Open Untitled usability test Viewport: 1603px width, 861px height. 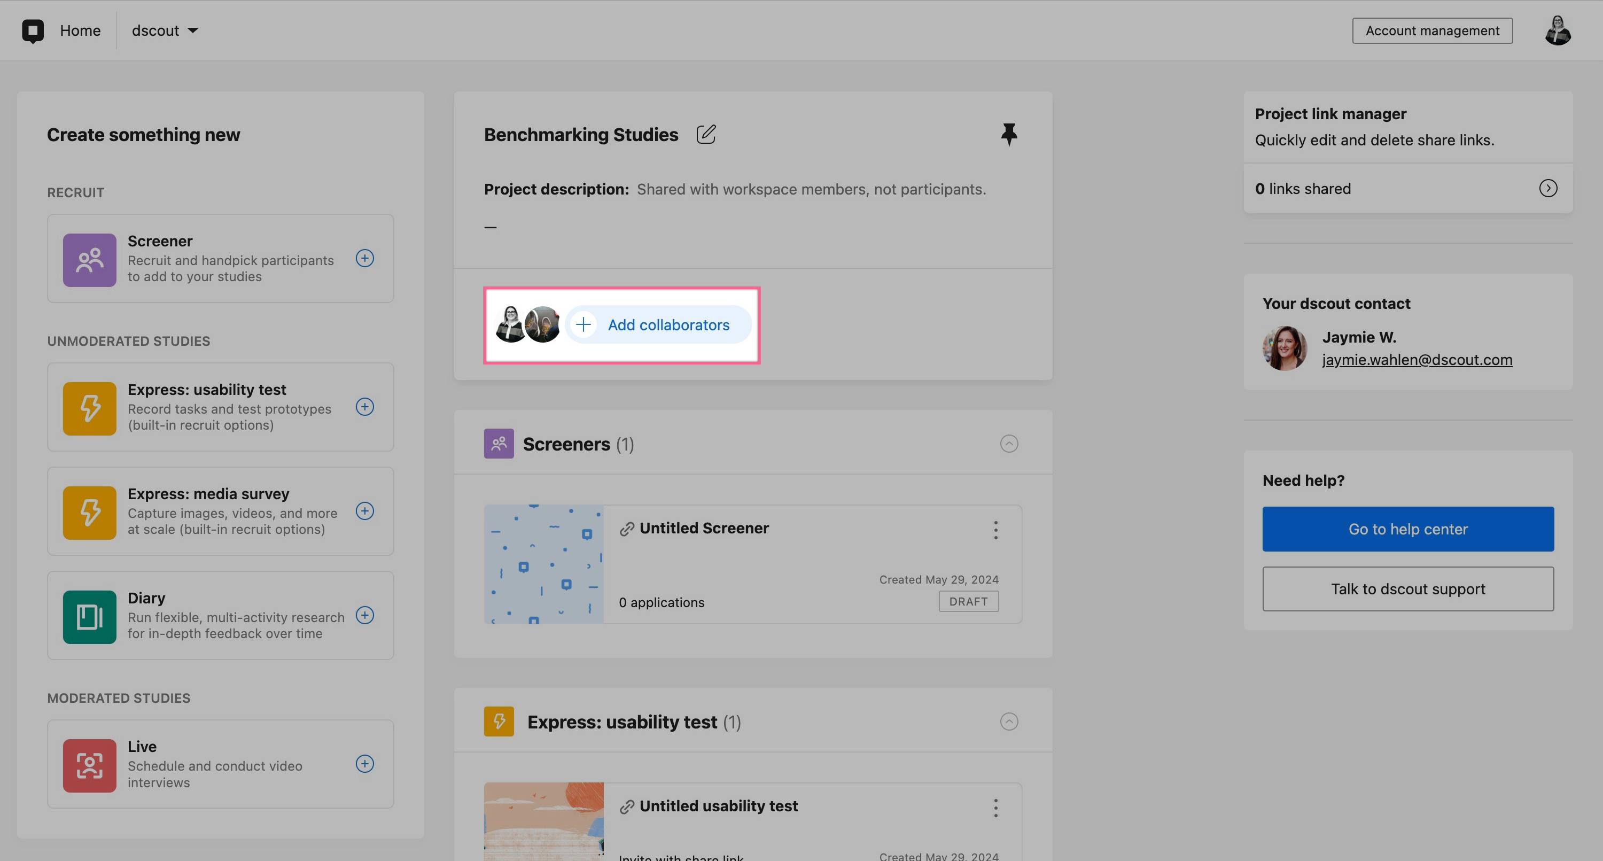(719, 806)
